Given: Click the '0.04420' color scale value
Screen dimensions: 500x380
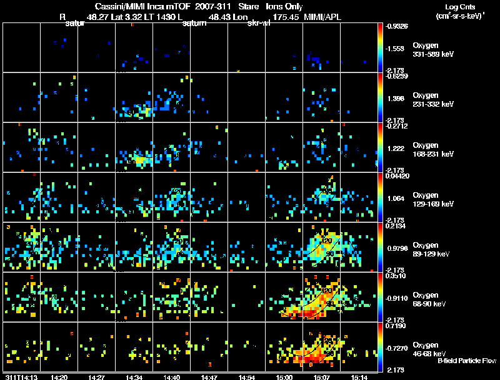Looking at the screenshot, I should (397, 176).
